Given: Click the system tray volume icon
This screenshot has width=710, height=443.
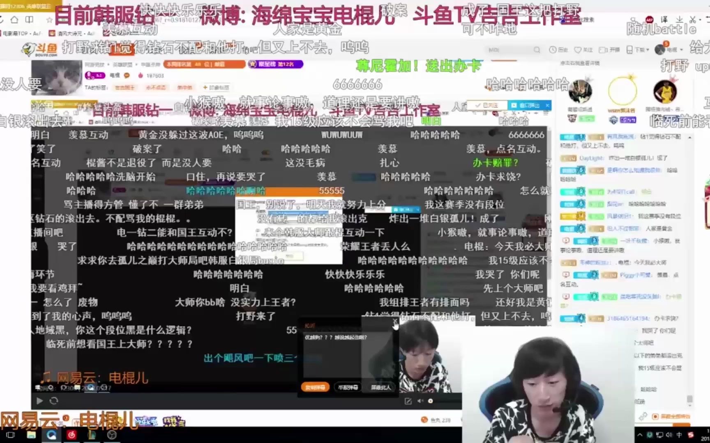Looking at the screenshot, I should [x=669, y=435].
